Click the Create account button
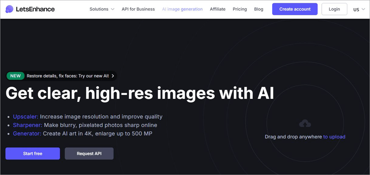This screenshot has width=370, height=175. coord(294,9)
